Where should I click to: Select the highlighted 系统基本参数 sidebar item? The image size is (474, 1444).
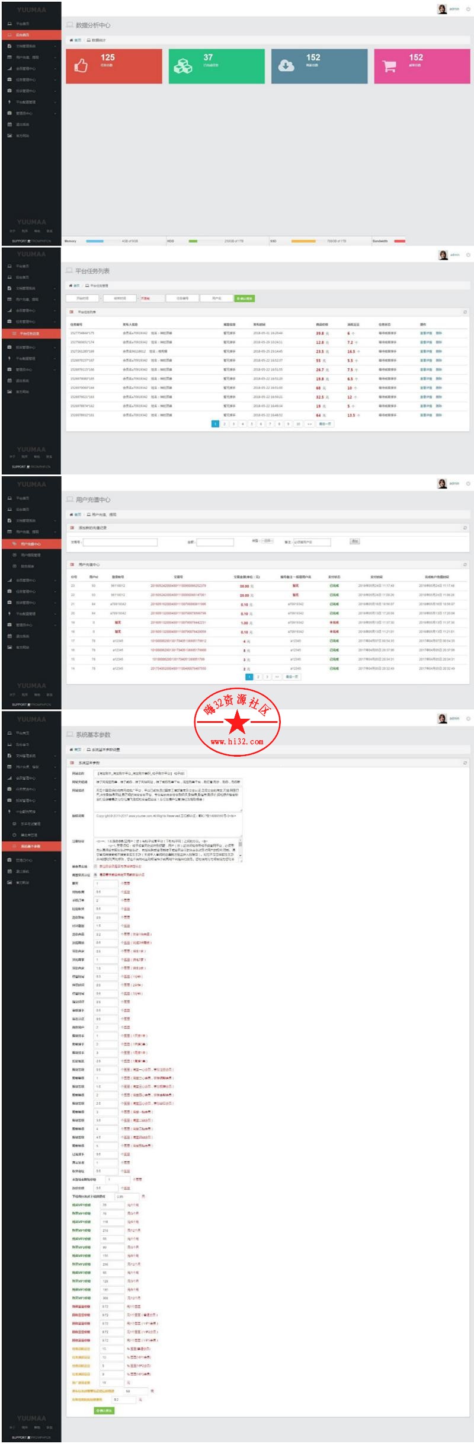click(31, 846)
